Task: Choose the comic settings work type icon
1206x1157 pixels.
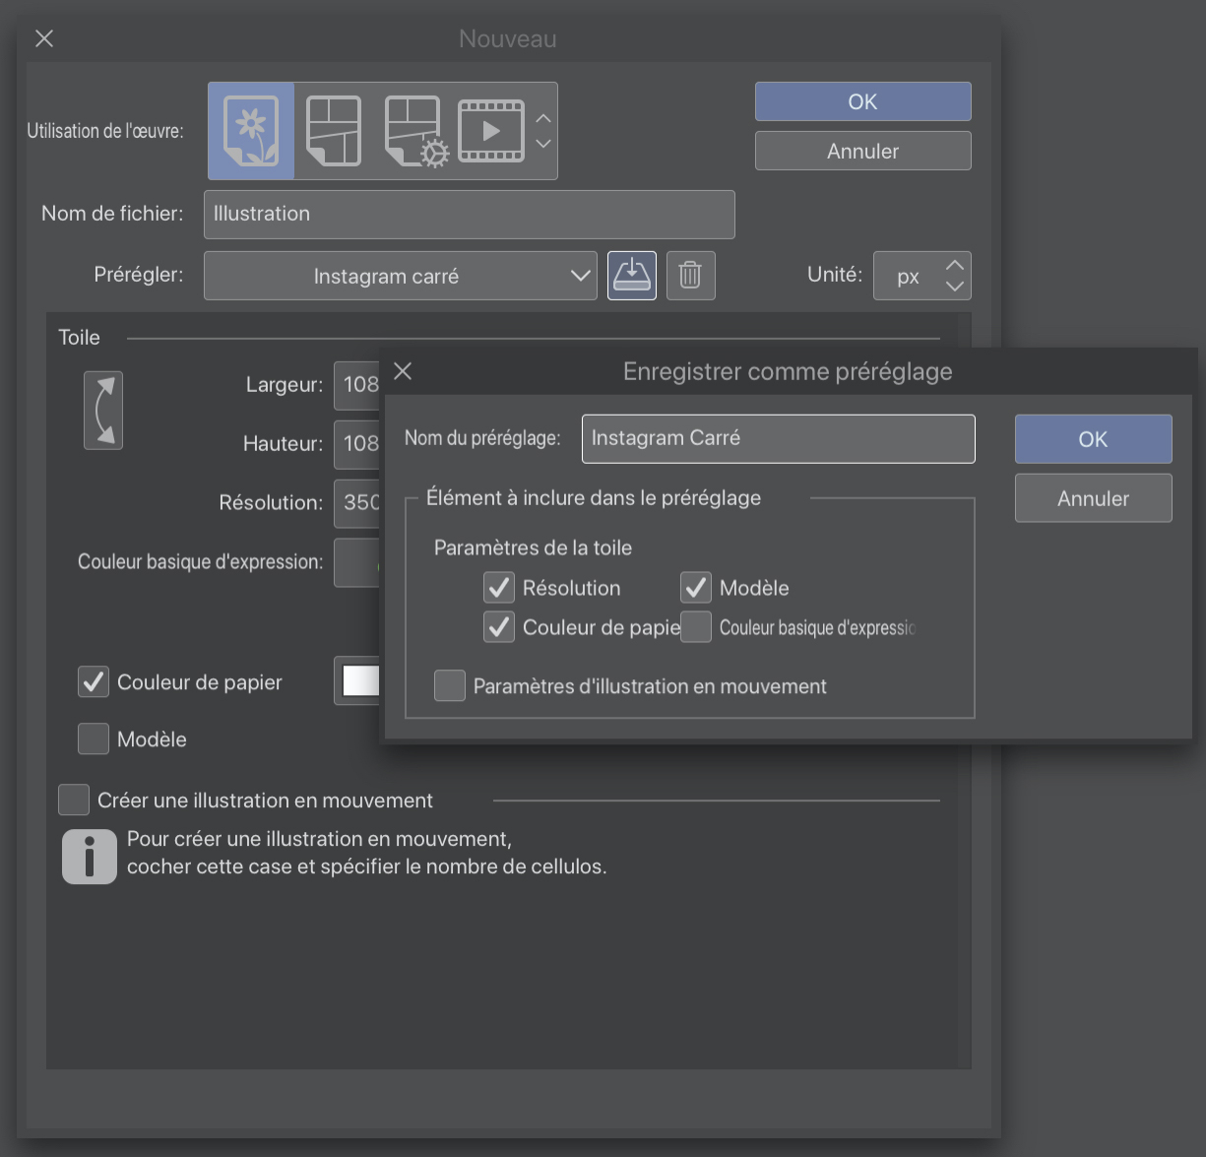Action: pyautogui.click(x=415, y=131)
